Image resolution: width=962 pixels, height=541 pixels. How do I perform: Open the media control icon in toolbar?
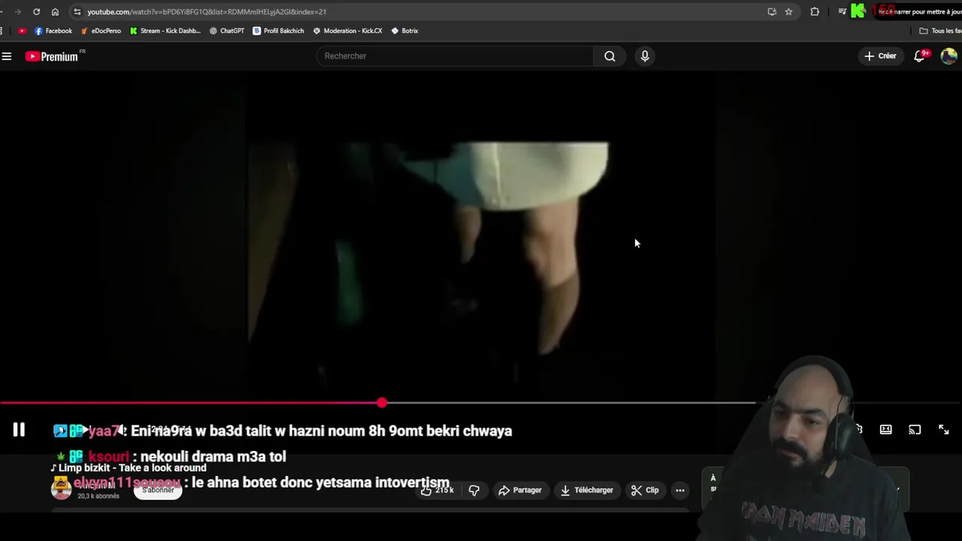point(842,12)
